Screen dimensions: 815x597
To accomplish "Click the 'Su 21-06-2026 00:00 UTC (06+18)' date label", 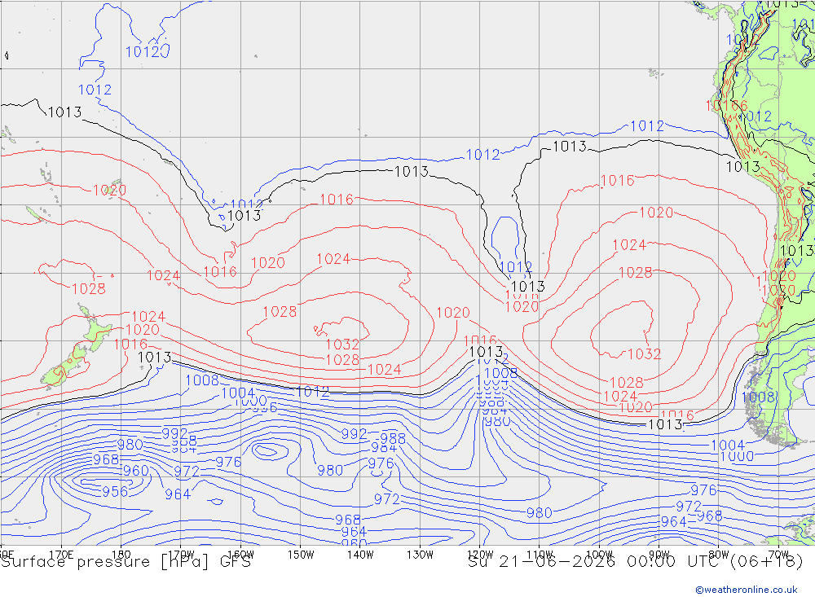I will (636, 562).
